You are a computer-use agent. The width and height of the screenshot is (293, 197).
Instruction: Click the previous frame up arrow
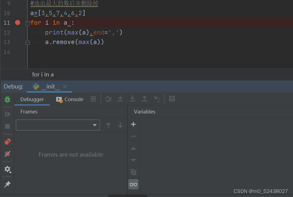[x=108, y=125]
